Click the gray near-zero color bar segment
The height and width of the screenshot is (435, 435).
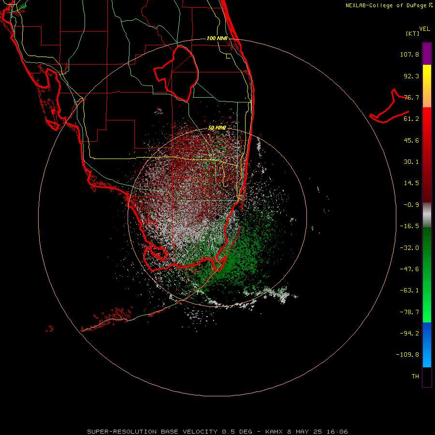pos(427,215)
